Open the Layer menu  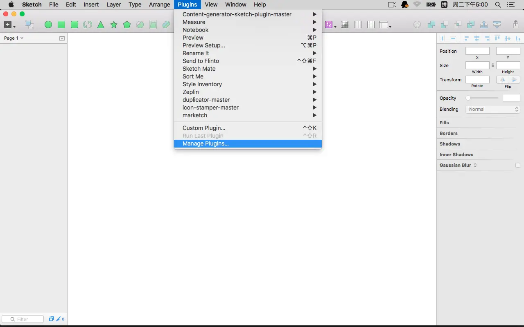click(x=114, y=4)
